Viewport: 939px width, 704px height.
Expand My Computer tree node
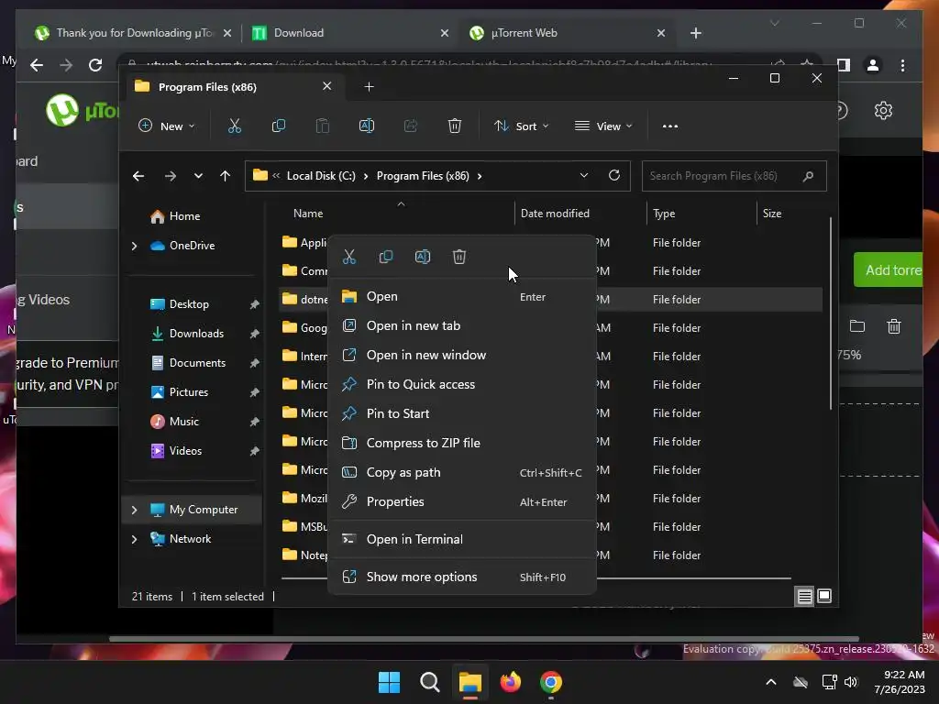134,510
